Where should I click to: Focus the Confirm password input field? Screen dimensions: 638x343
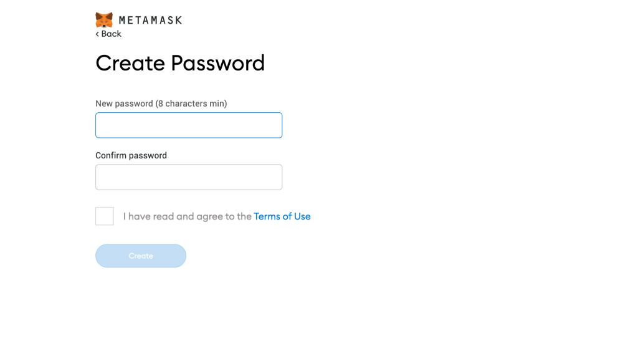(189, 177)
